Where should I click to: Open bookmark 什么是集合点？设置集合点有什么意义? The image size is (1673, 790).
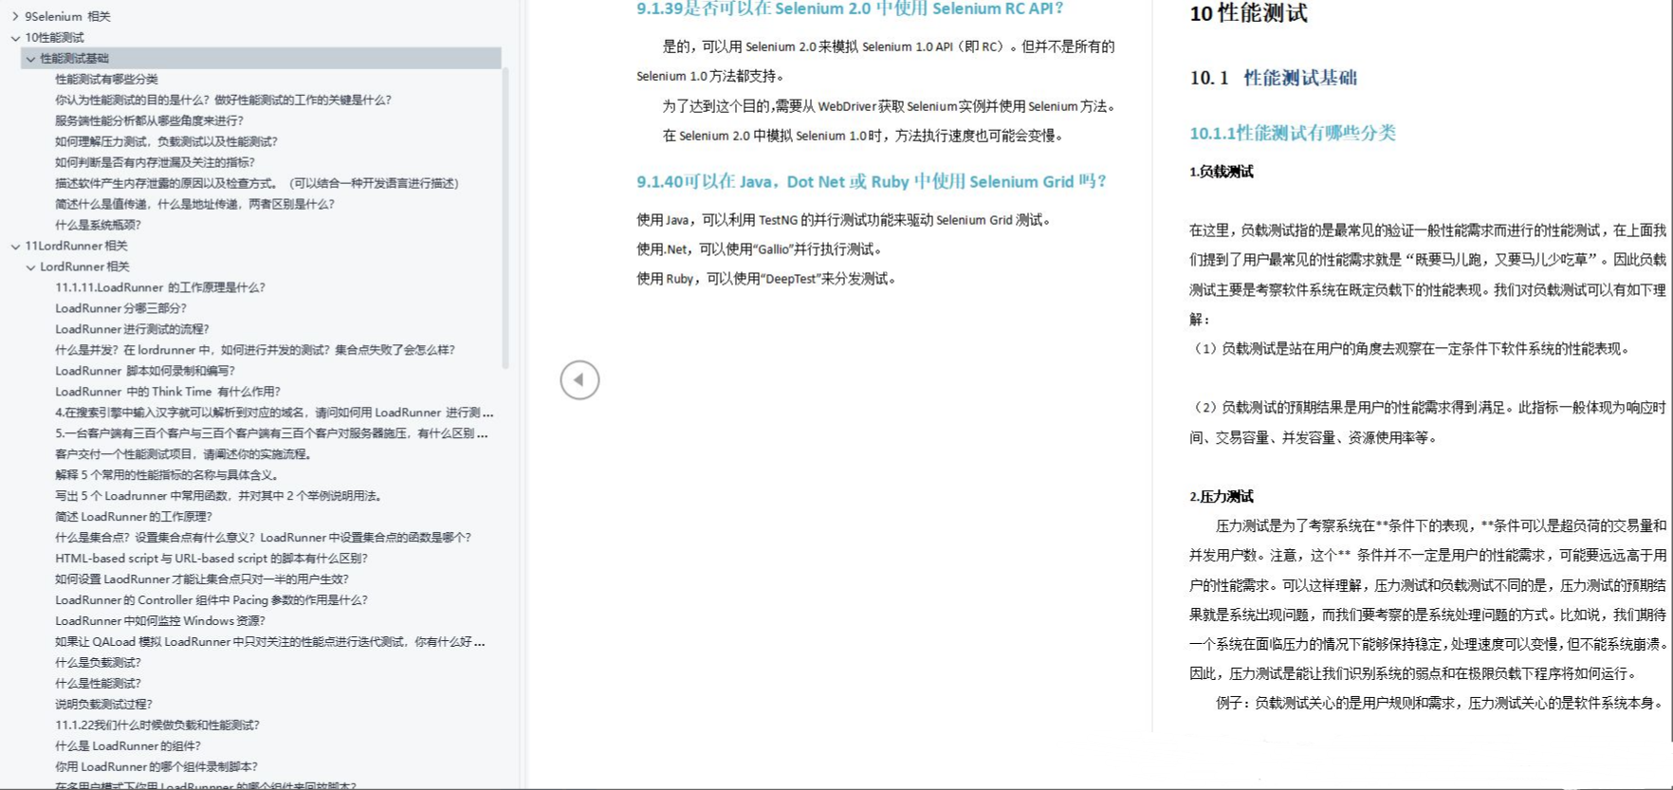[x=263, y=538]
